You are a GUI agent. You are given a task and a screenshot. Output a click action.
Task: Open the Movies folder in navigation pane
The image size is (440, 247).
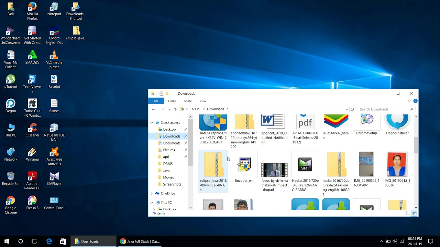[x=168, y=177]
